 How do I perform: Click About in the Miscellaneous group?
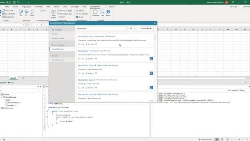(x=79, y=17)
